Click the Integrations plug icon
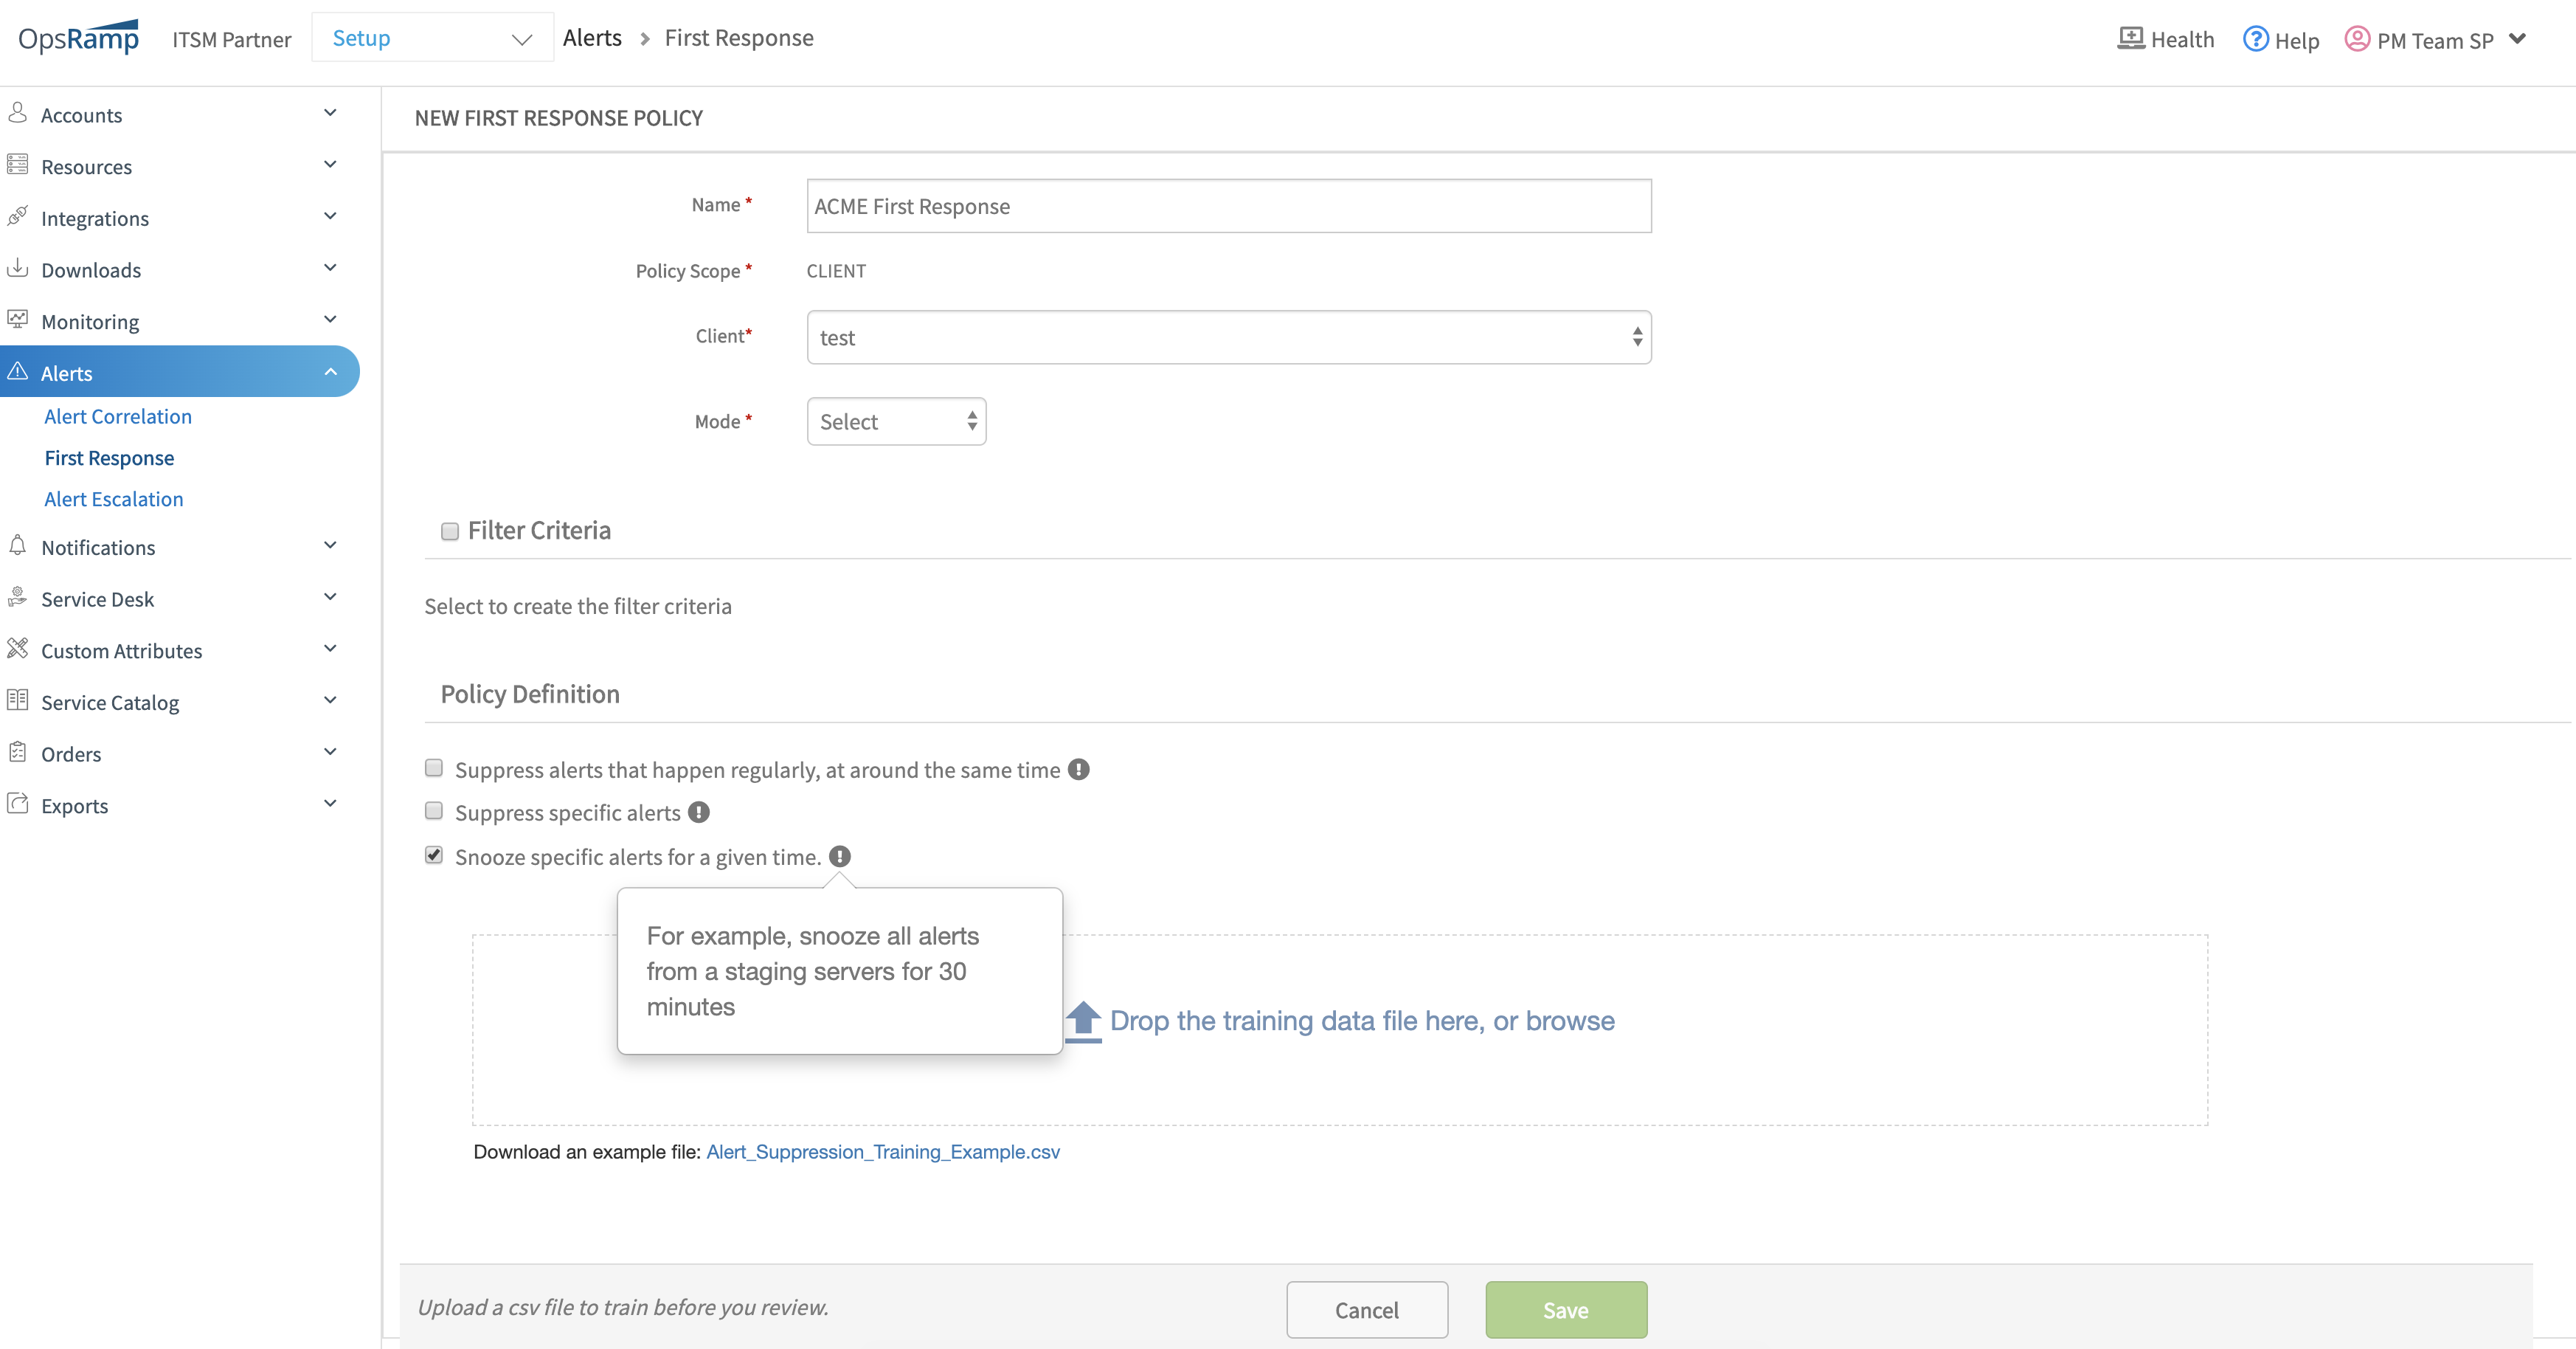 (x=17, y=216)
